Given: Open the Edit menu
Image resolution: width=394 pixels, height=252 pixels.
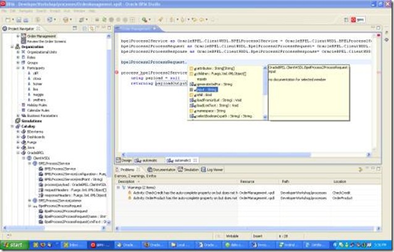Looking at the screenshot, I should (12, 11).
